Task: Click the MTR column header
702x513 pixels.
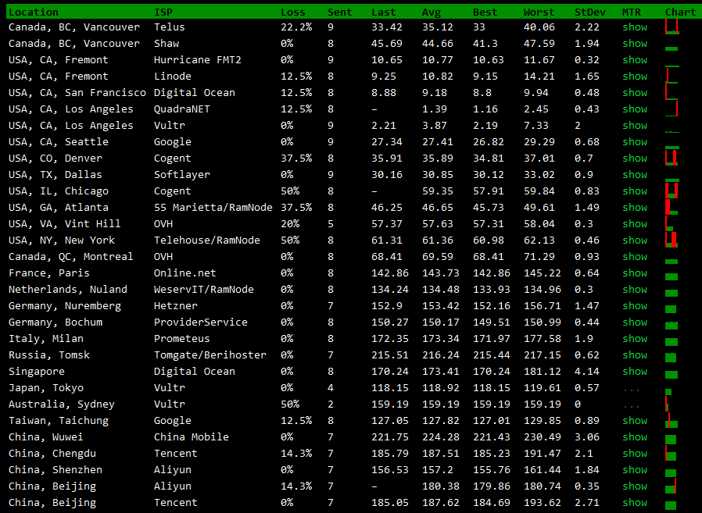Action: tap(632, 12)
